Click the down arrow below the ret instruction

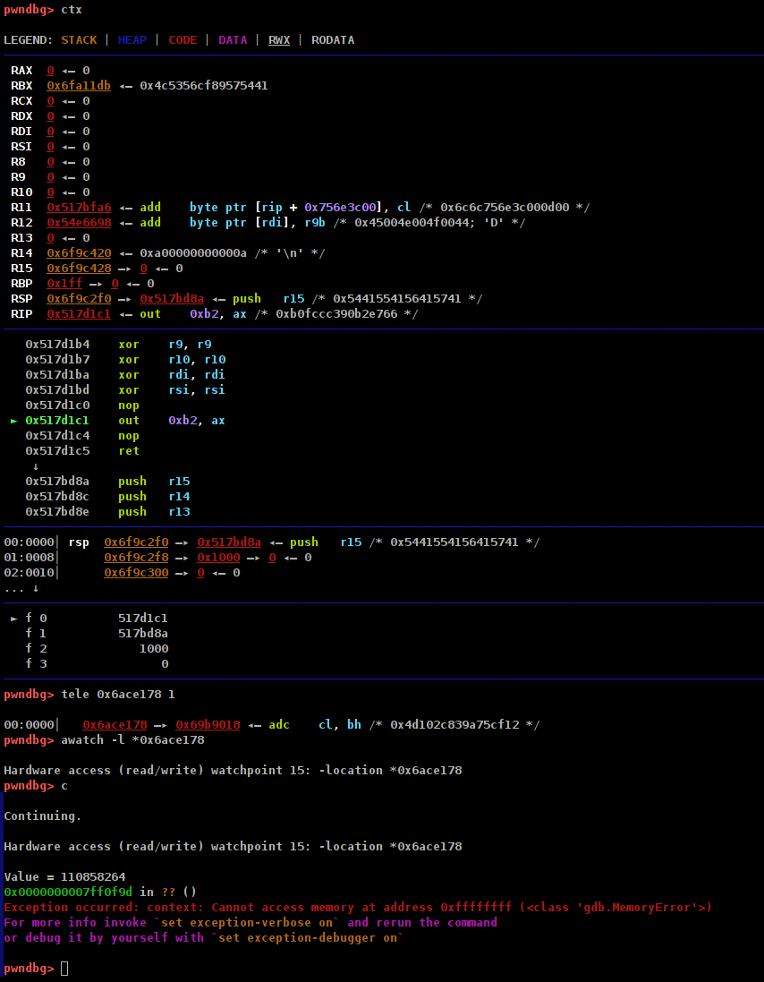[36, 466]
